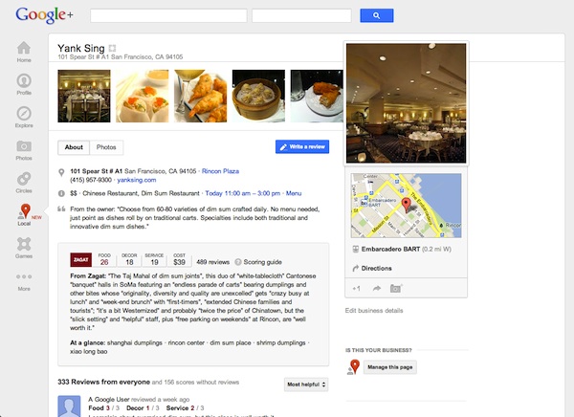Select the About tab
The width and height of the screenshot is (574, 417).
point(74,147)
